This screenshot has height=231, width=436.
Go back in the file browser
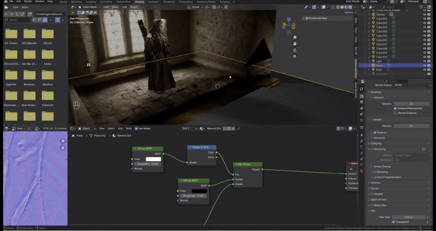pyautogui.click(x=6, y=14)
